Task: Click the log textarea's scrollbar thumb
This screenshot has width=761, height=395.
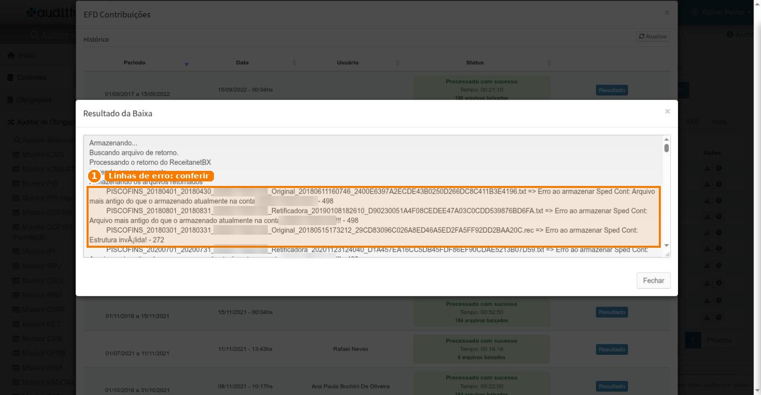Action: coord(666,148)
